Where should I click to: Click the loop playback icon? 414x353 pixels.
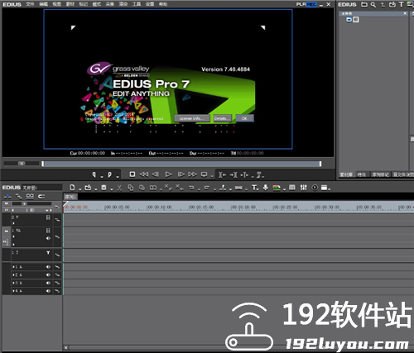pos(205,174)
